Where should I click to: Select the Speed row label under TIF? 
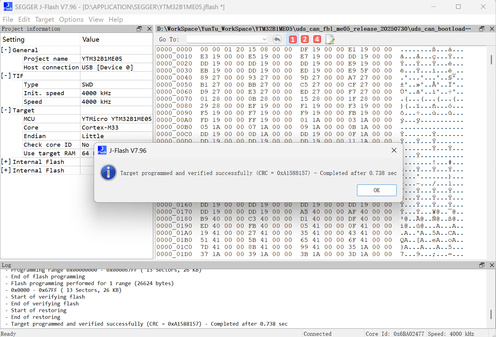click(33, 102)
